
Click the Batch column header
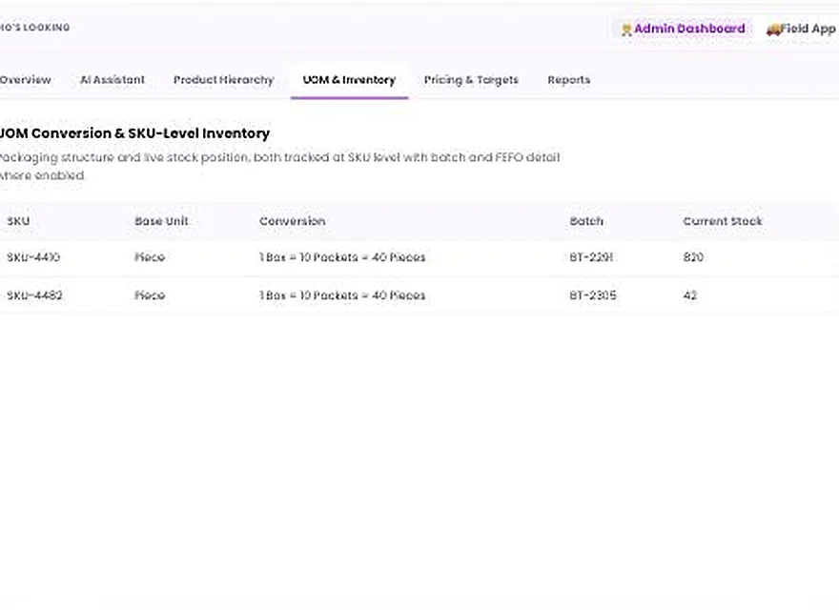586,221
